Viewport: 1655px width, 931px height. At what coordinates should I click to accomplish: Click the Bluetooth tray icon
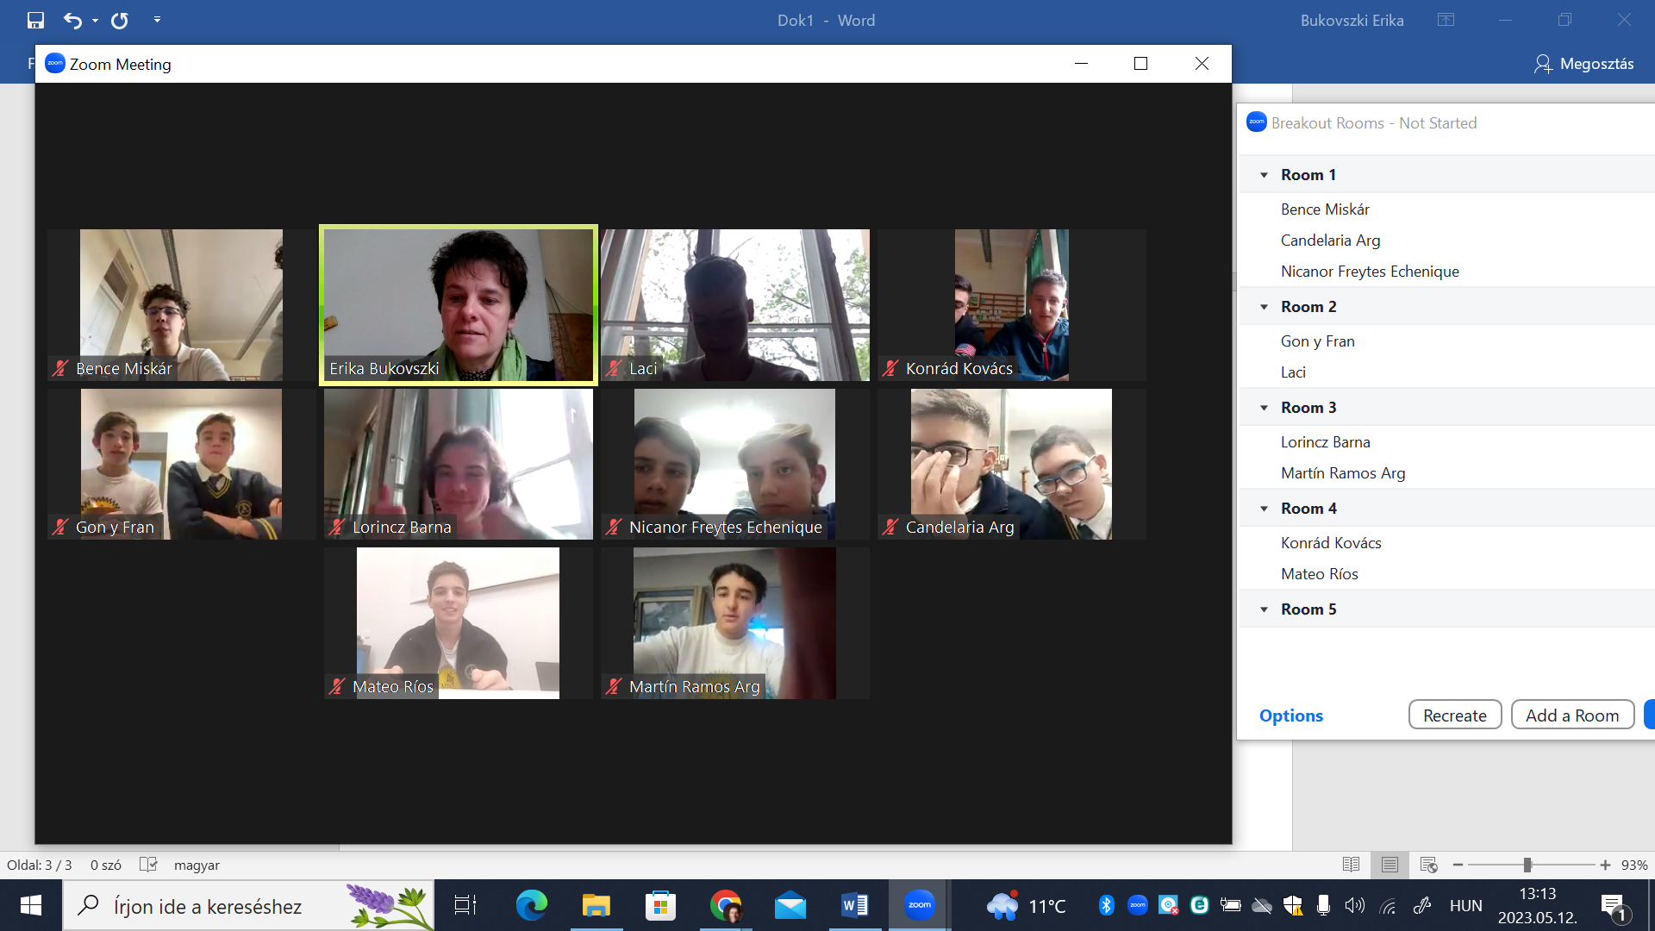(1106, 905)
